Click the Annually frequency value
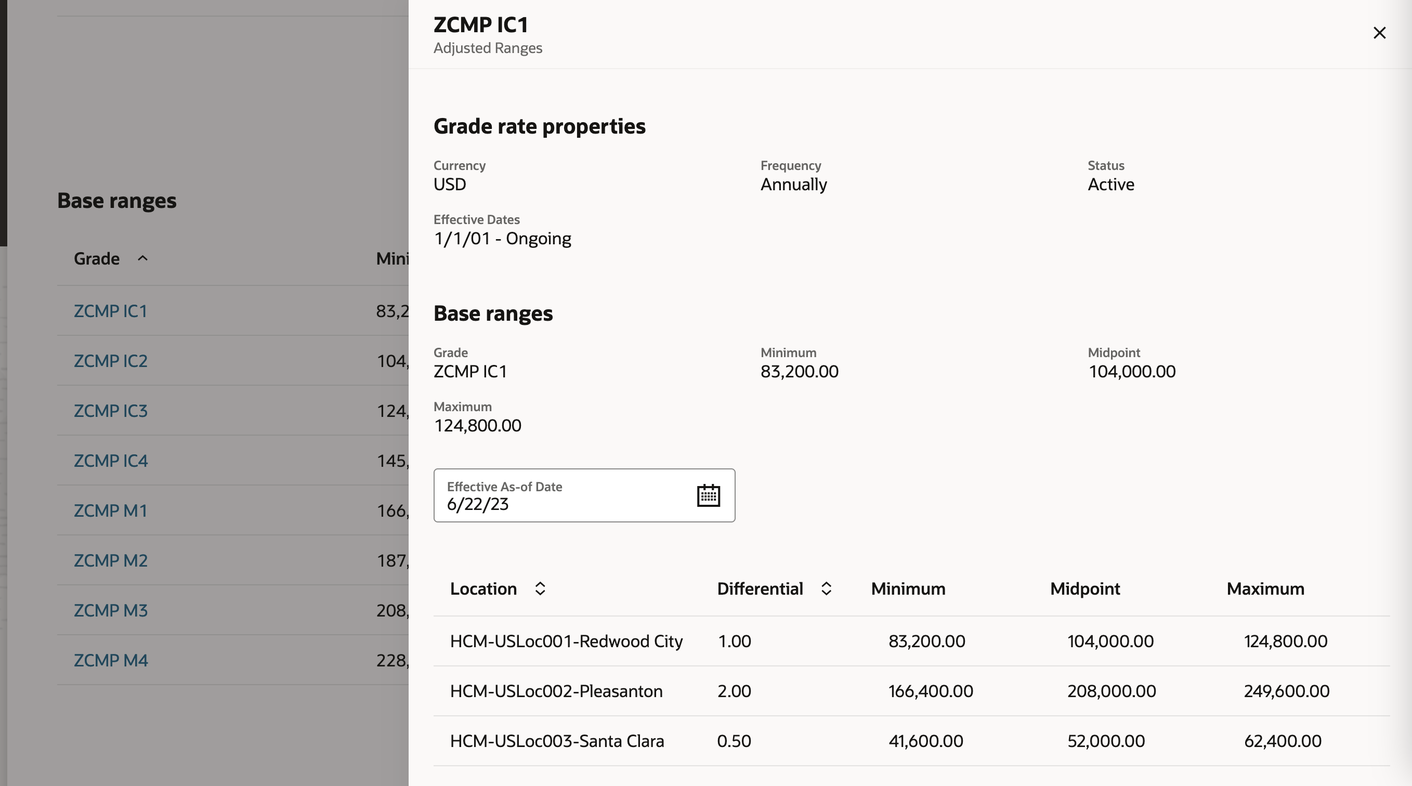This screenshot has width=1412, height=786. click(794, 185)
